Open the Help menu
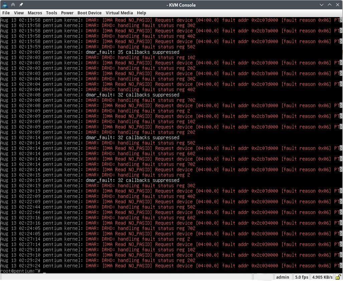The height and width of the screenshot is (281, 343). tap(141, 13)
